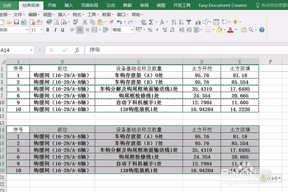Select the sort ascending icon
Screen dimensions: 288x192
pyautogui.click(x=173, y=22)
